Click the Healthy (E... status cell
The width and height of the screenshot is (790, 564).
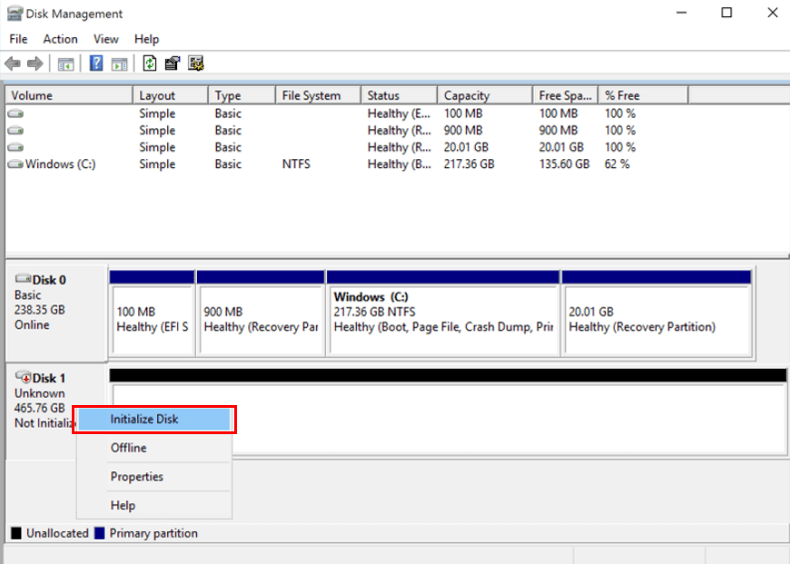(399, 114)
